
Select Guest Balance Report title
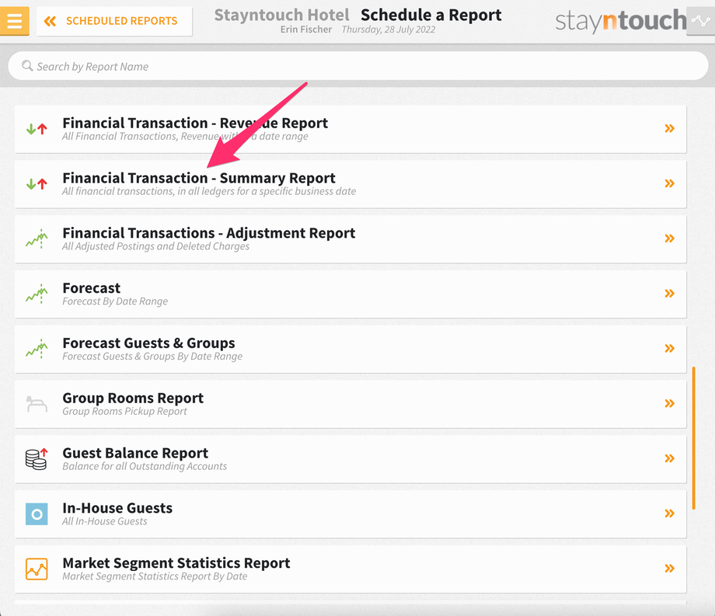click(x=135, y=454)
